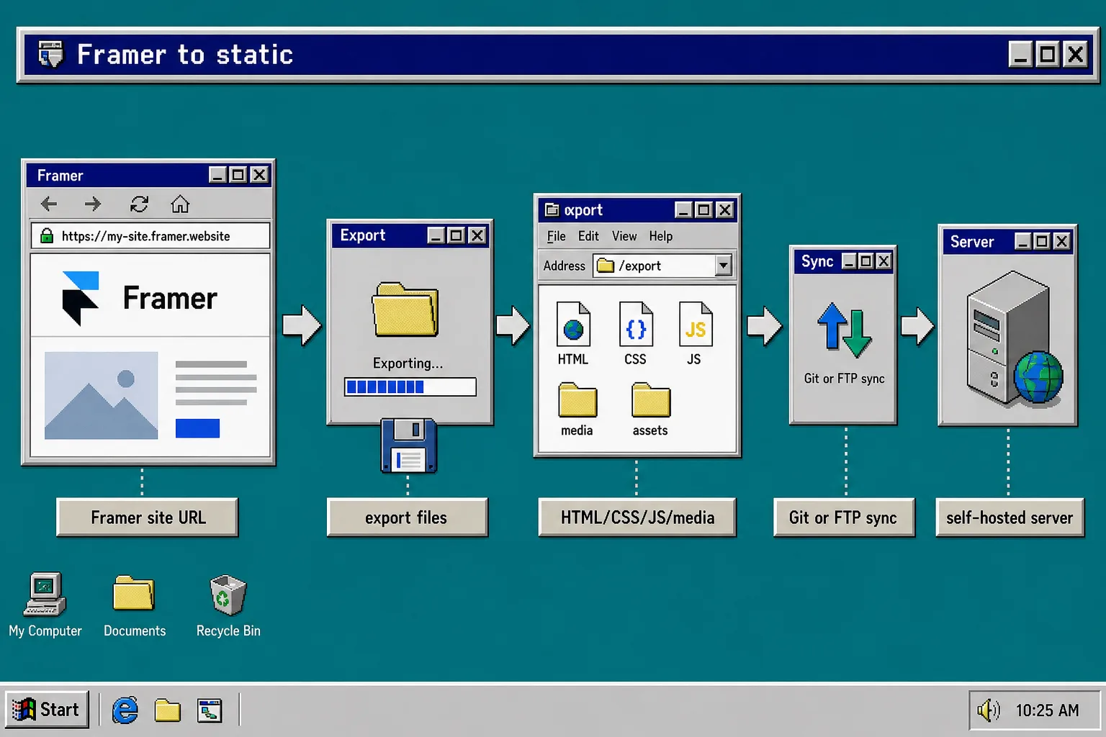Click the blue button on the Framer page
Image resolution: width=1106 pixels, height=737 pixels.
click(x=197, y=428)
